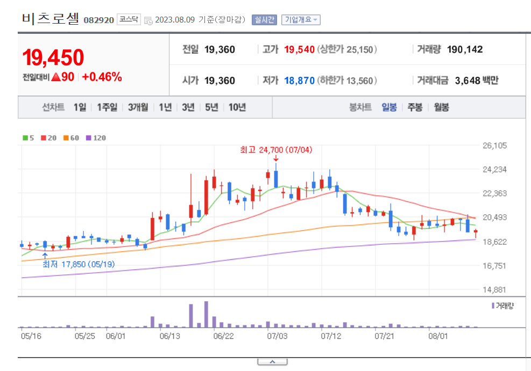531x371 pixels.
Task: Collapse the chart with the bottom arrow button
Action: (x=272, y=362)
